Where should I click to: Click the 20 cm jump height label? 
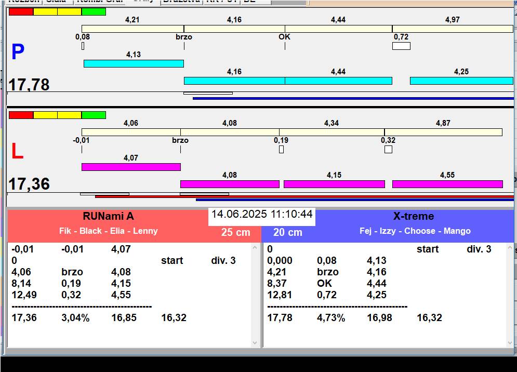click(x=287, y=232)
